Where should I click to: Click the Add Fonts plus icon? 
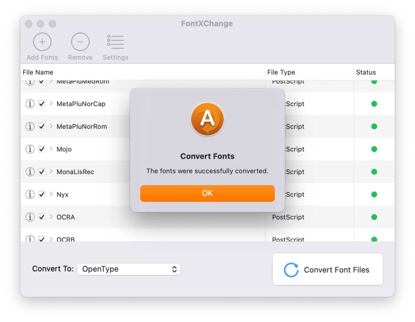[x=42, y=41]
